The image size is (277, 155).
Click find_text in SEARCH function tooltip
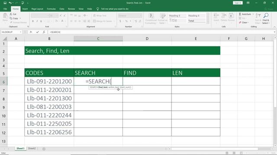103,87
